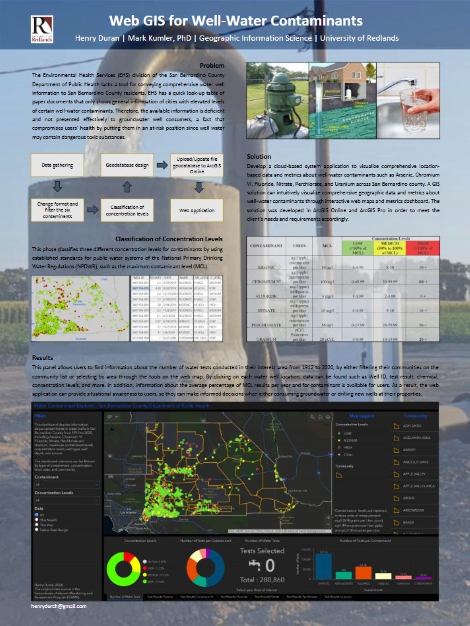Screen dimensions: 470x626
Task: Click the University of Redlands logo
Action: coord(42,29)
